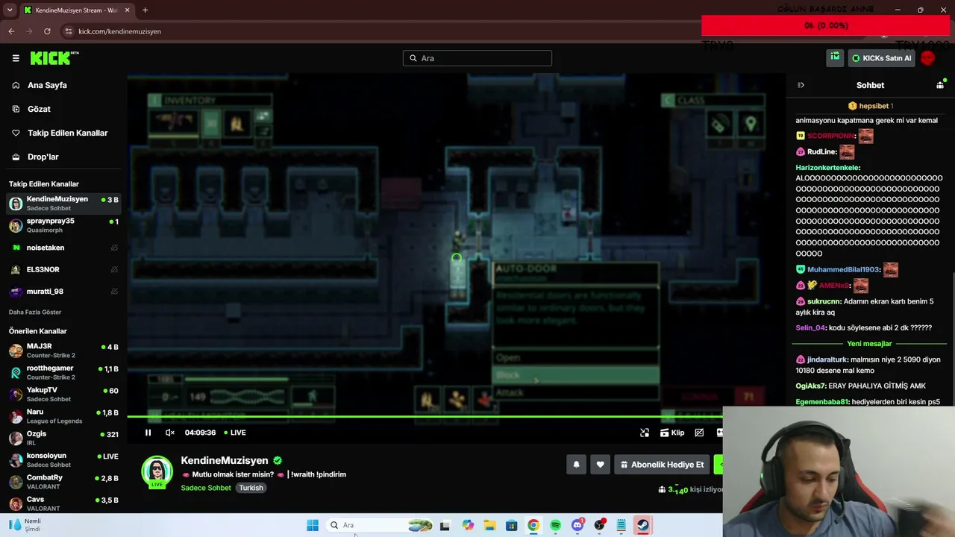The image size is (955, 537).
Task: Open a new browser tab
Action: click(x=145, y=10)
